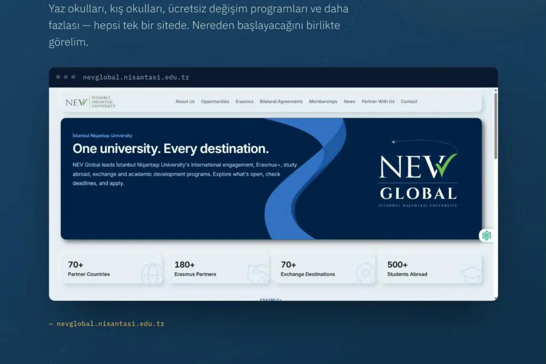Select the 70+ Exchange Destinations card
The width and height of the screenshot is (546, 364).
click(x=325, y=269)
